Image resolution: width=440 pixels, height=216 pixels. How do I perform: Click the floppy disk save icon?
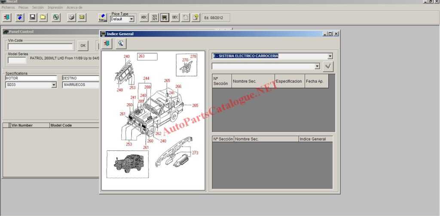(x=33, y=17)
